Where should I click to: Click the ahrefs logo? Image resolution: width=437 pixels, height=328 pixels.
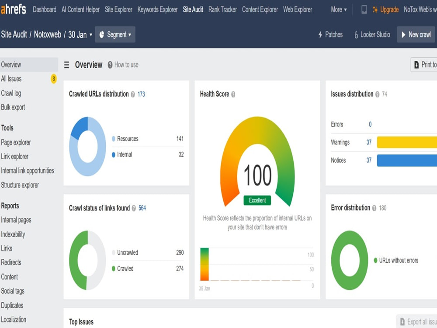pos(14,9)
